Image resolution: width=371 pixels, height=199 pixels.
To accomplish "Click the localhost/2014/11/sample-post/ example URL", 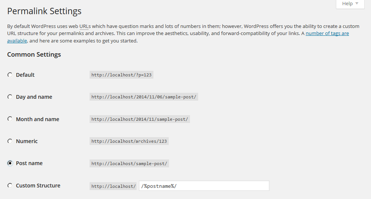I will 140,119.
